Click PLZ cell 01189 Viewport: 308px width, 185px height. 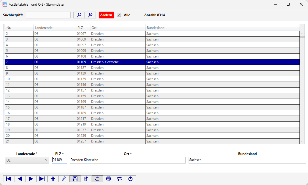[83, 113]
